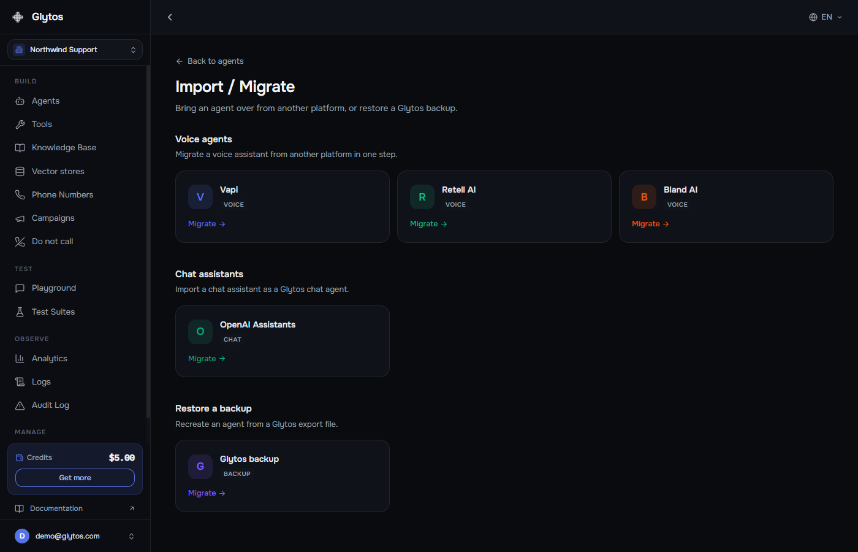Viewport: 858px width, 552px height.
Task: Click the Voice agents section heading
Action: coord(203,139)
